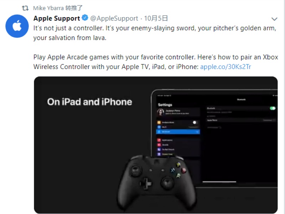Open the apple.co/30Ks2Tr link
285x214 pixels.
[226, 67]
